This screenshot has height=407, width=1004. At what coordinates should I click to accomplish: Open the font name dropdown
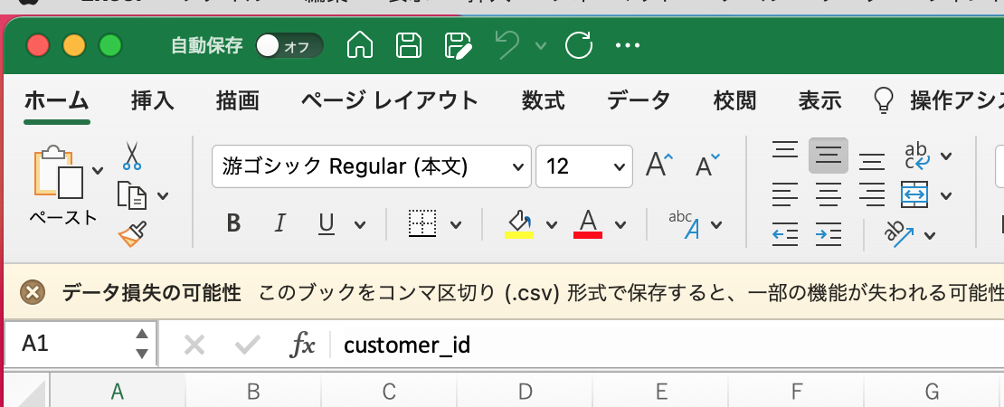pos(517,167)
